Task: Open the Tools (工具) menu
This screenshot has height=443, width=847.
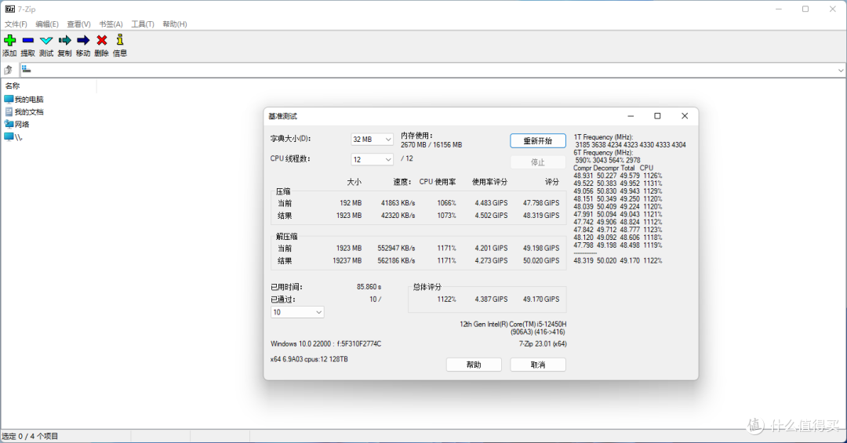Action: 143,24
